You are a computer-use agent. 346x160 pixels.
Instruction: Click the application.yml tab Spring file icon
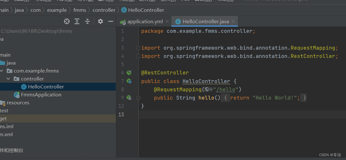pos(123,22)
